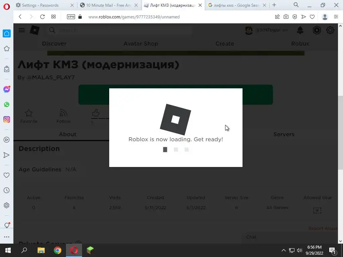
Task: Open Easy Setup settings sliders
Action: coord(336,17)
